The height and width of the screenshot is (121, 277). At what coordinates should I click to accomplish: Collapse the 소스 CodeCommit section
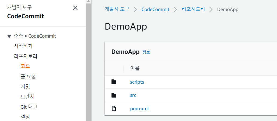tap(9, 37)
